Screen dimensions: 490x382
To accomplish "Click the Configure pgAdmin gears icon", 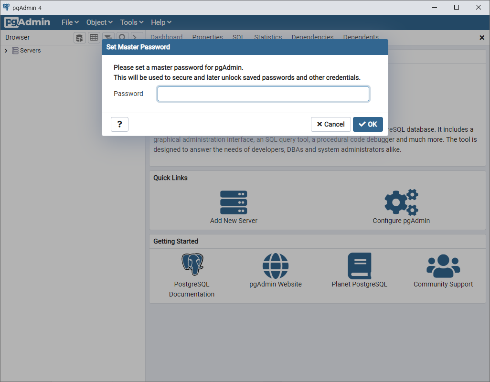I will (401, 202).
